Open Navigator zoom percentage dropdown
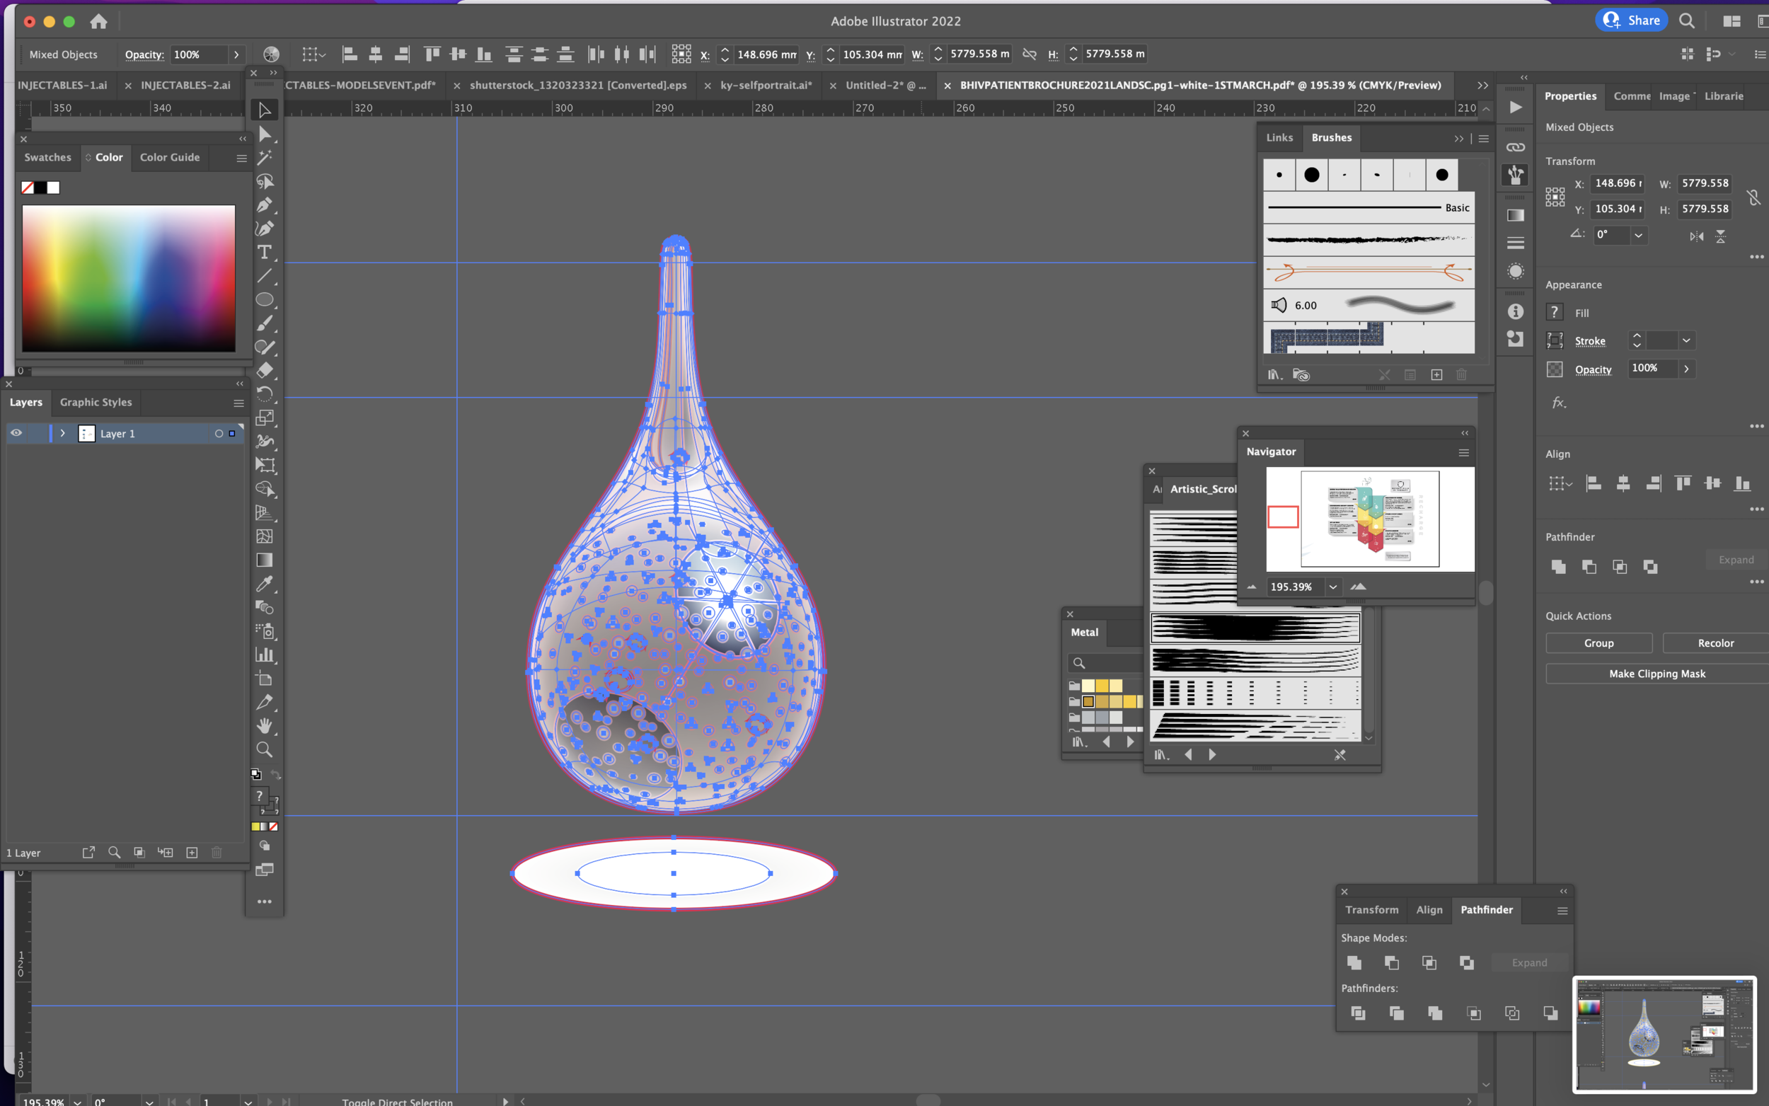Viewport: 1769px width, 1106px height. pos(1332,587)
